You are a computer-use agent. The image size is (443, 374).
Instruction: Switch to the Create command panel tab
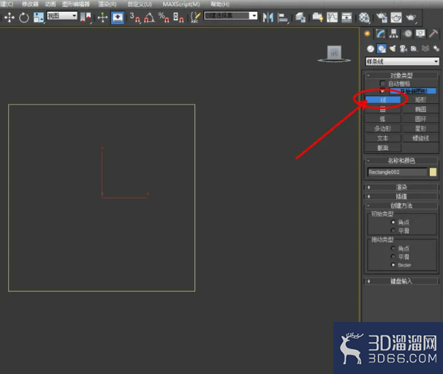click(x=367, y=34)
